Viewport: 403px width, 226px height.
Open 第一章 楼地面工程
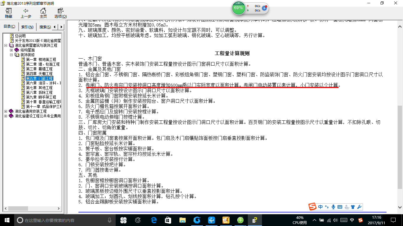point(41,59)
